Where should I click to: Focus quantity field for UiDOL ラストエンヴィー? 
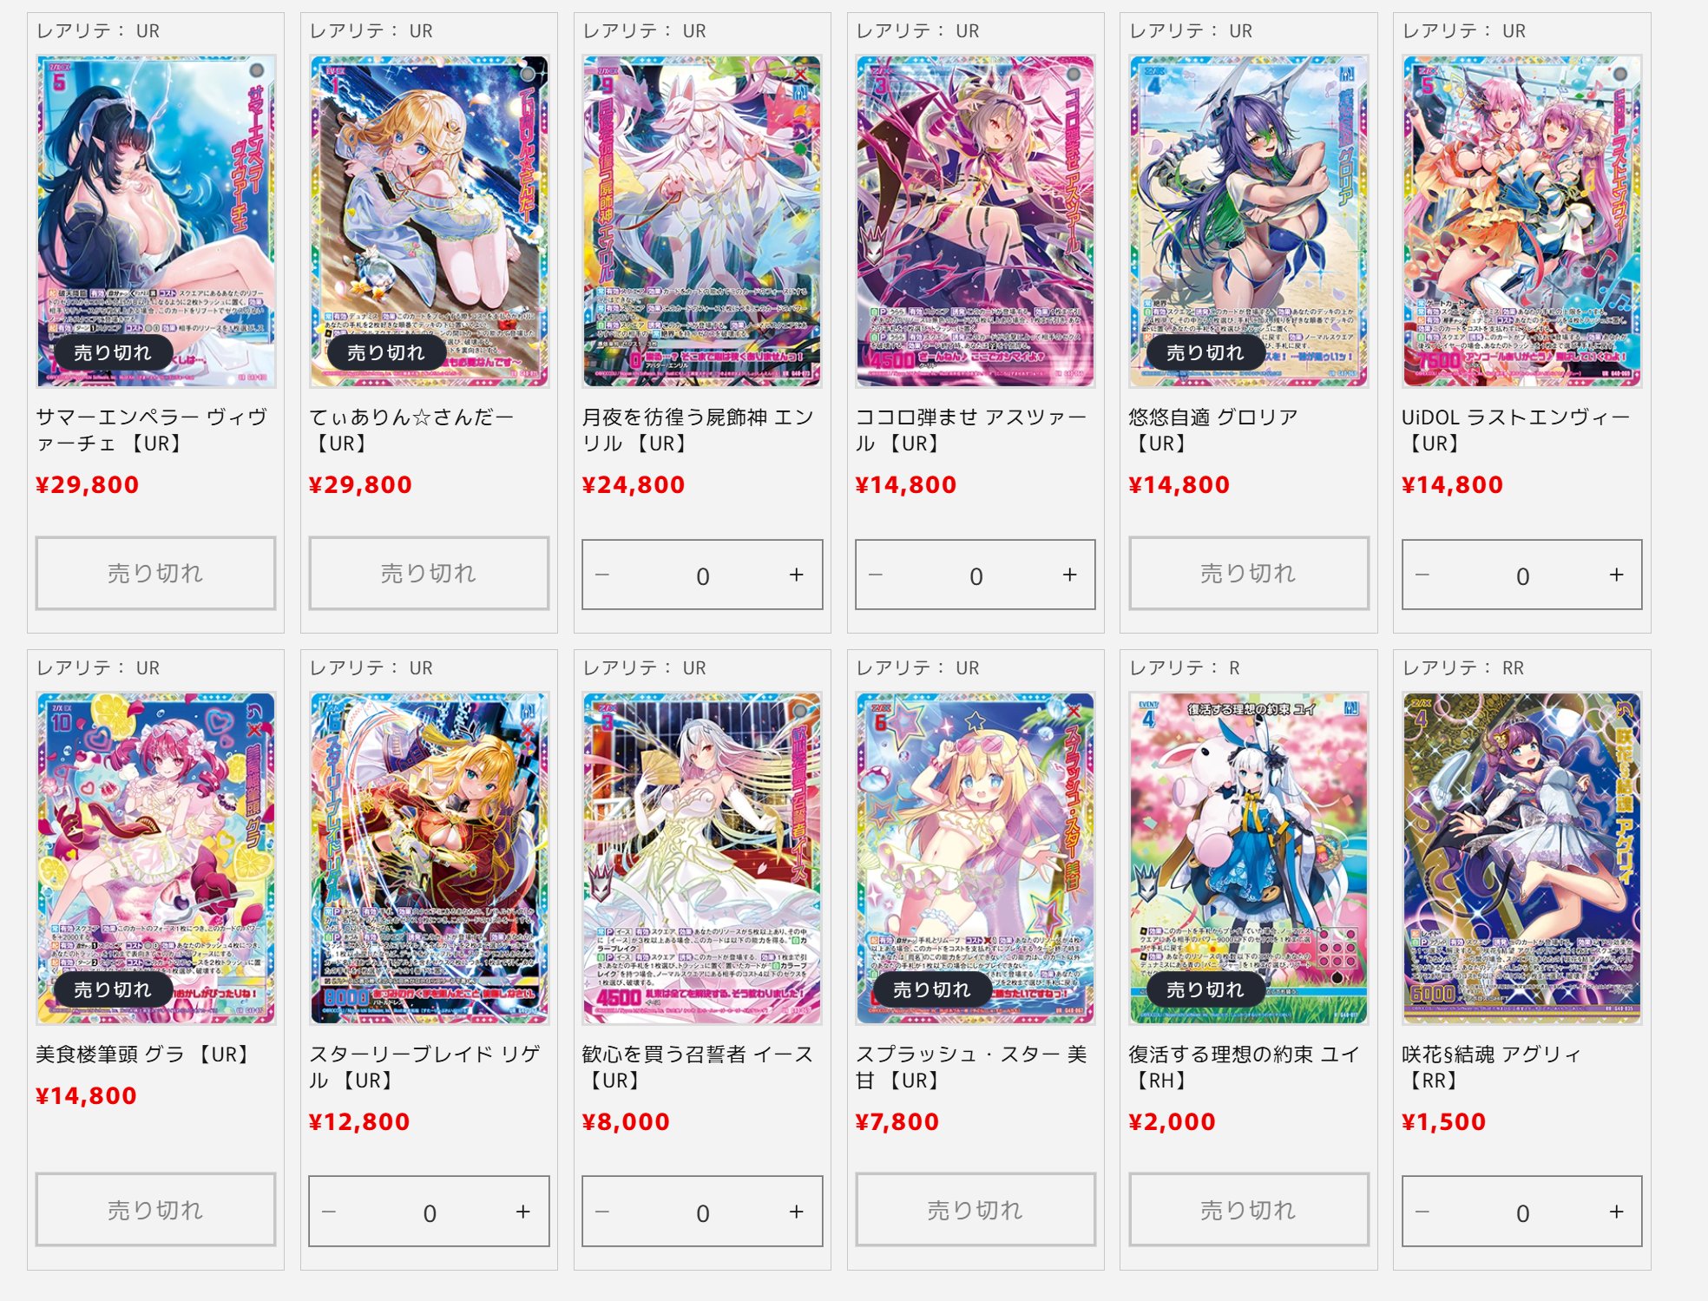pos(1522,575)
